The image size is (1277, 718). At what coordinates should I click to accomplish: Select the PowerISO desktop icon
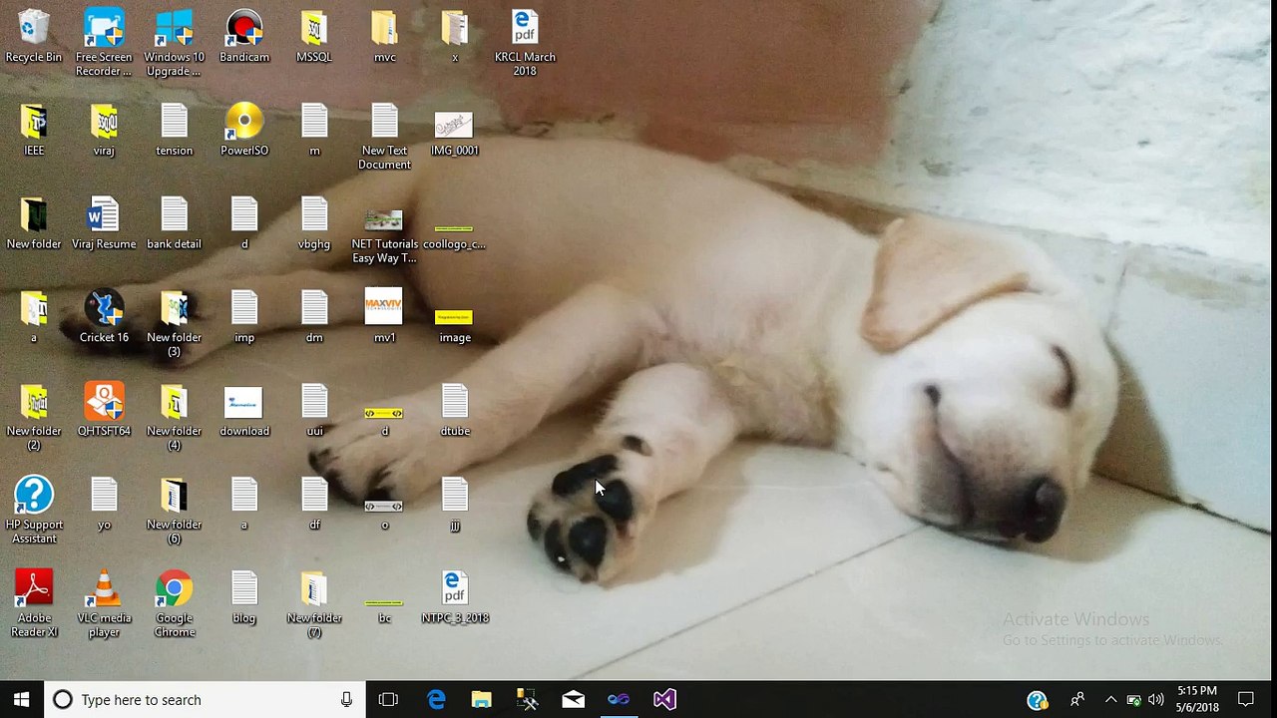coord(244,130)
